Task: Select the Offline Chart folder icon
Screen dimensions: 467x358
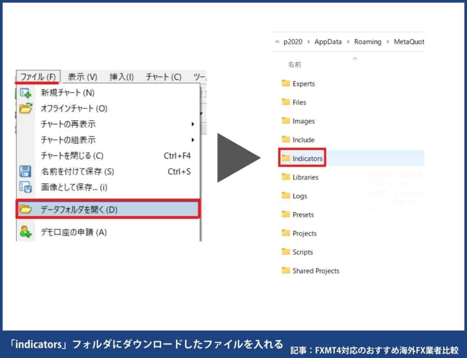Action: (x=25, y=108)
